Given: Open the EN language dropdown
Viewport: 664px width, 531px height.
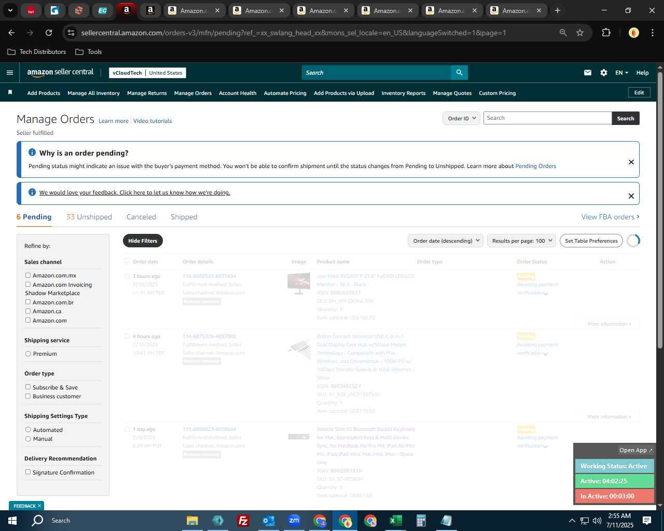Looking at the screenshot, I should [621, 73].
